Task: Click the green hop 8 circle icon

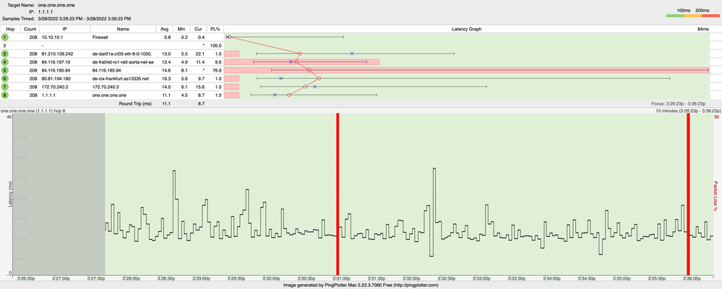Action: 5,95
